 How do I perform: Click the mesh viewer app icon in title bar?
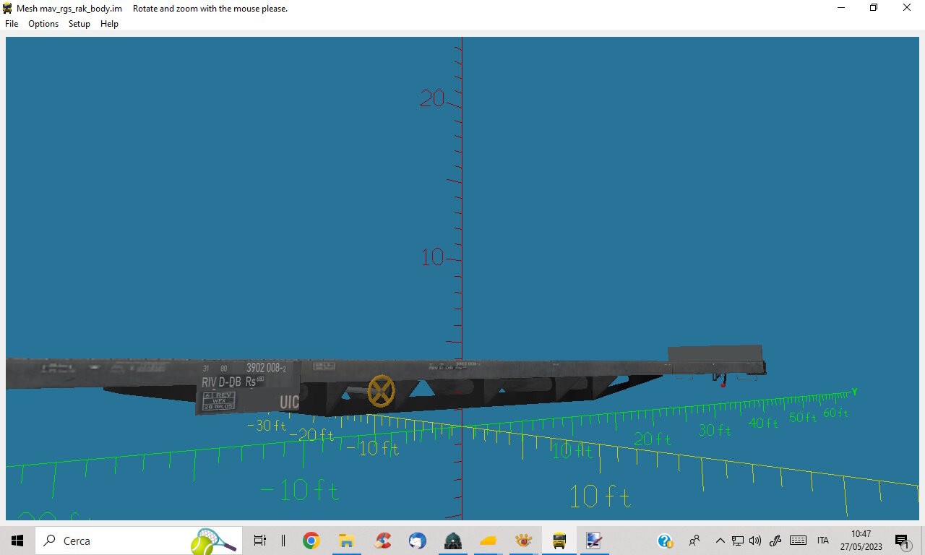coord(8,8)
